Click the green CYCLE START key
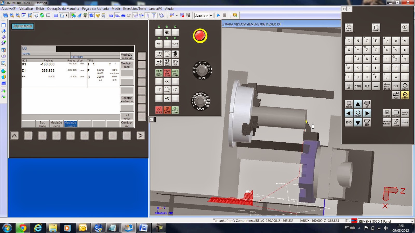 pos(175,110)
